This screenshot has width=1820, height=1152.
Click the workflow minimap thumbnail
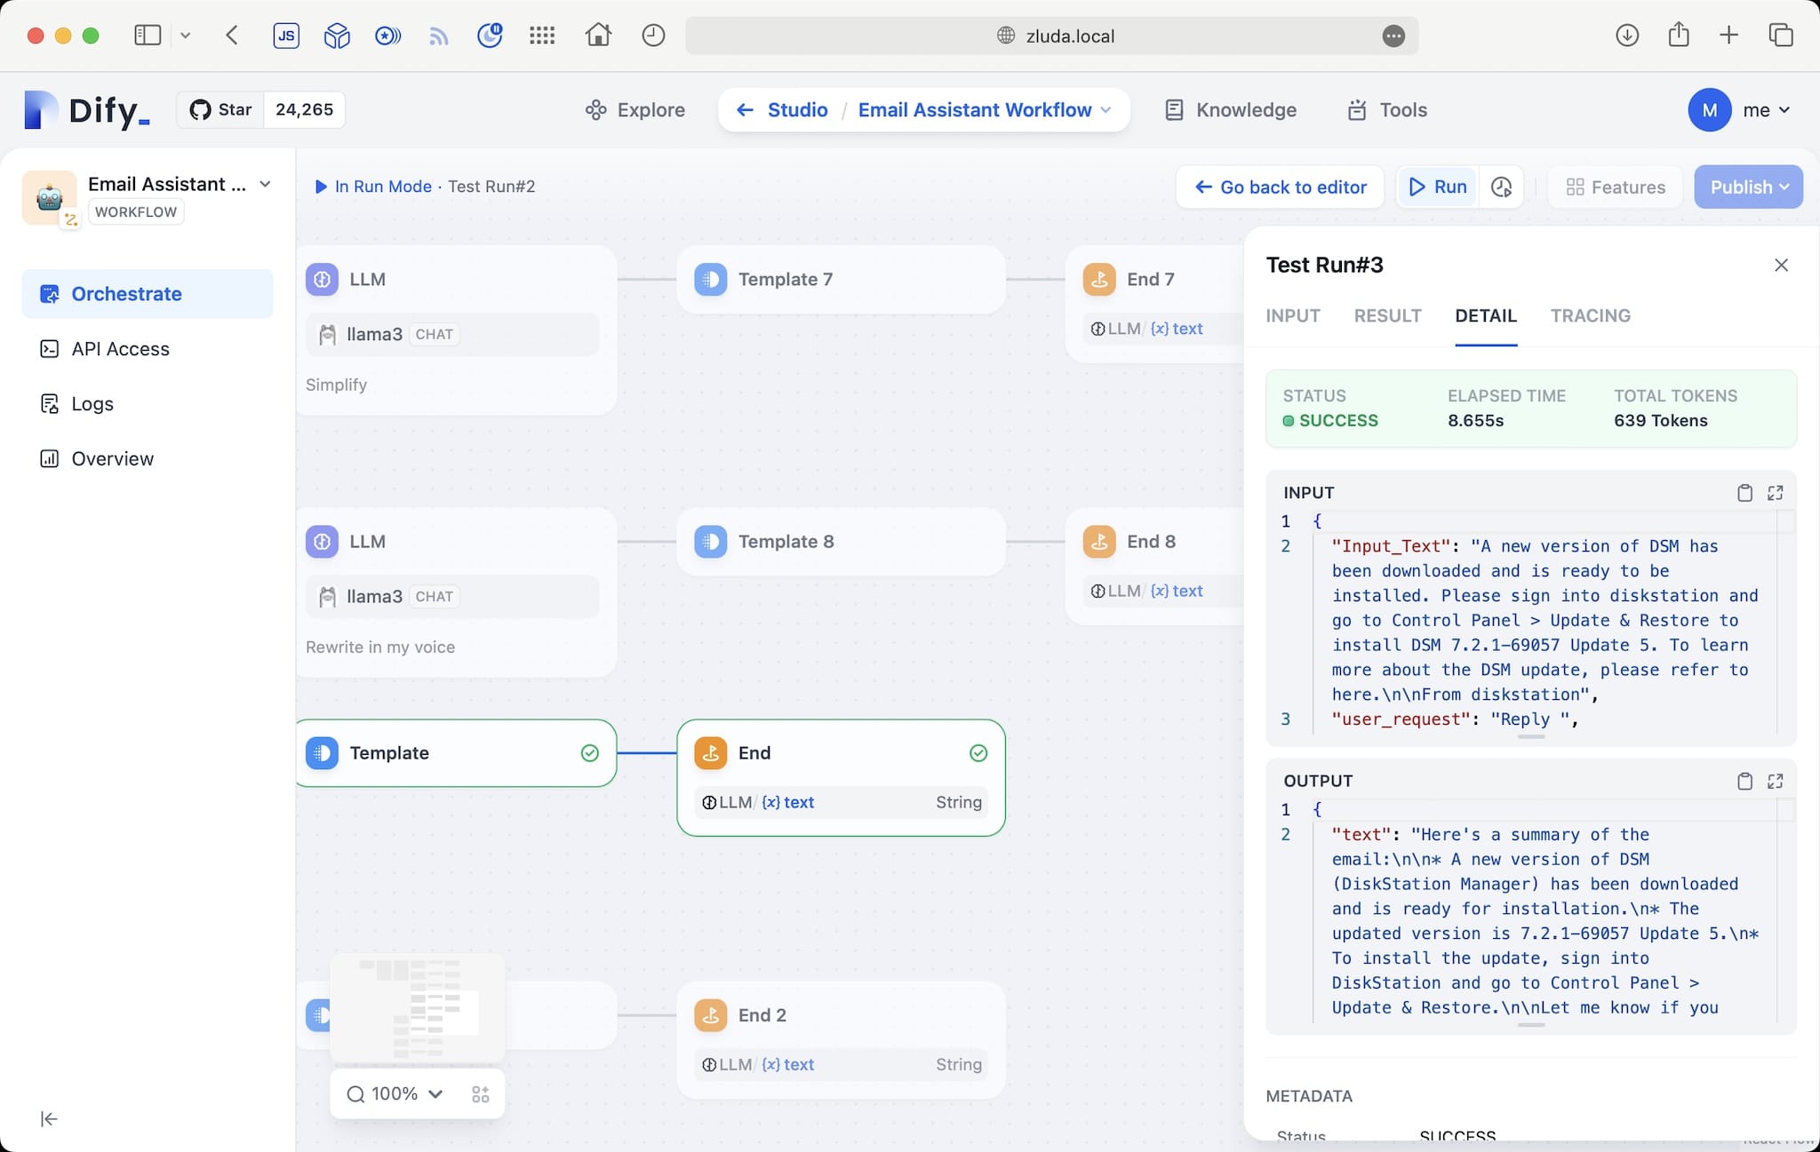coord(418,1008)
